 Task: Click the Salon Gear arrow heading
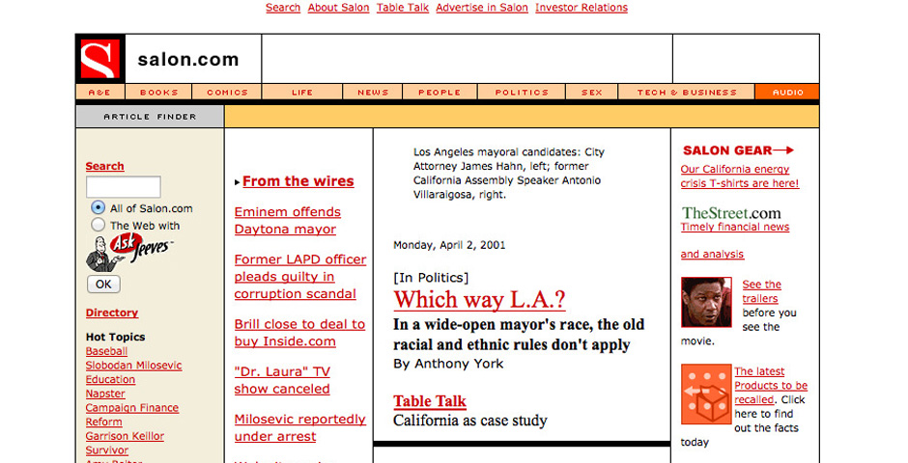pyautogui.click(x=738, y=150)
